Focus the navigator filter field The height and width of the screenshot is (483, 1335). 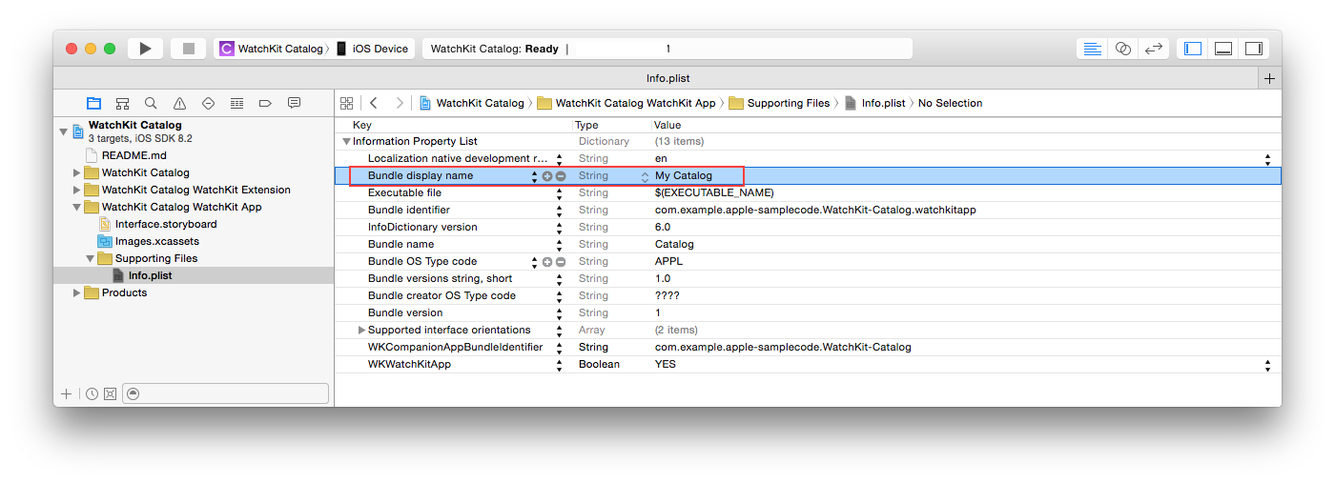coord(226,393)
